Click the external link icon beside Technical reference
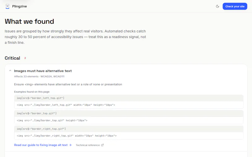 [102, 145]
